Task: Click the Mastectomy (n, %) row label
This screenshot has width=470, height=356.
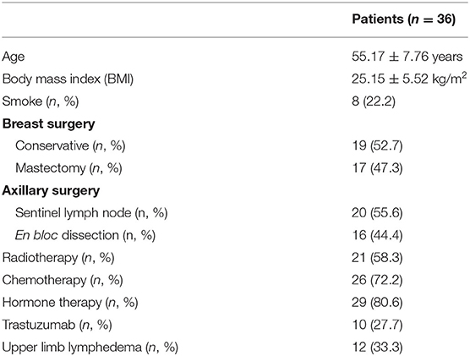Action: click(x=68, y=168)
